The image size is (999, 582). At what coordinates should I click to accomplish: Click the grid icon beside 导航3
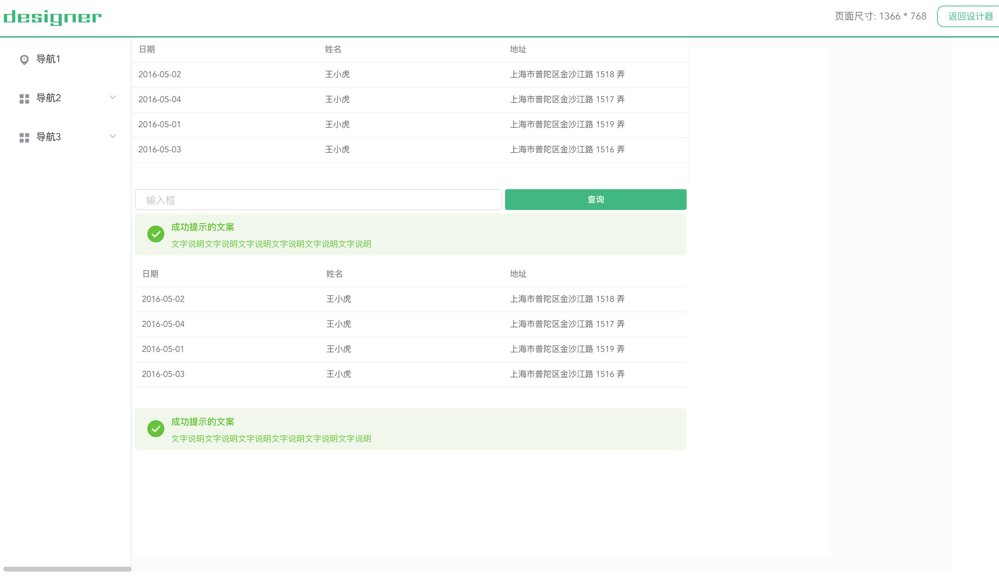tap(24, 137)
